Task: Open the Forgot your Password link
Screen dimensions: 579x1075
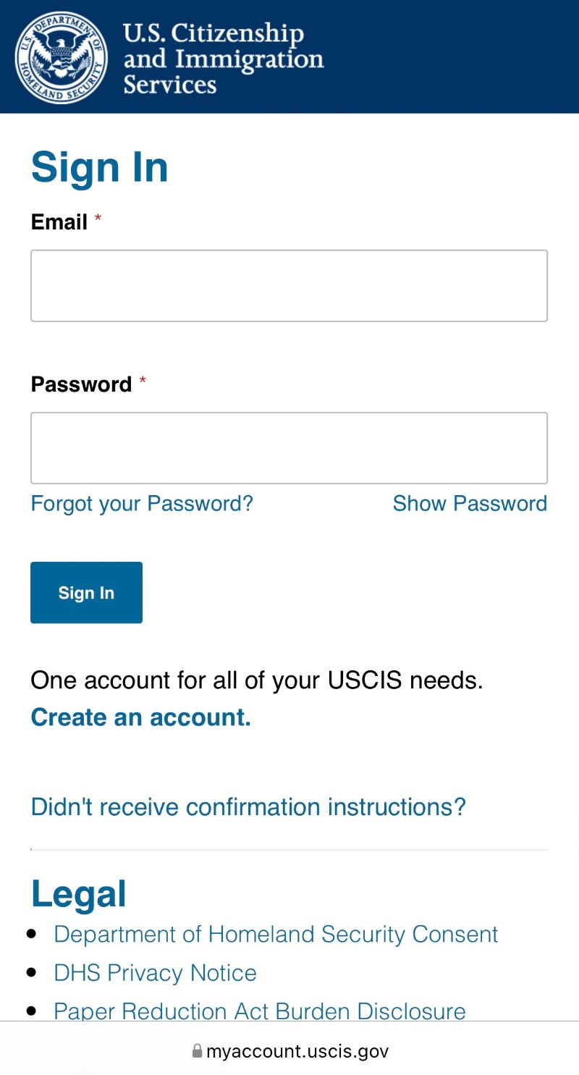Action: tap(142, 503)
